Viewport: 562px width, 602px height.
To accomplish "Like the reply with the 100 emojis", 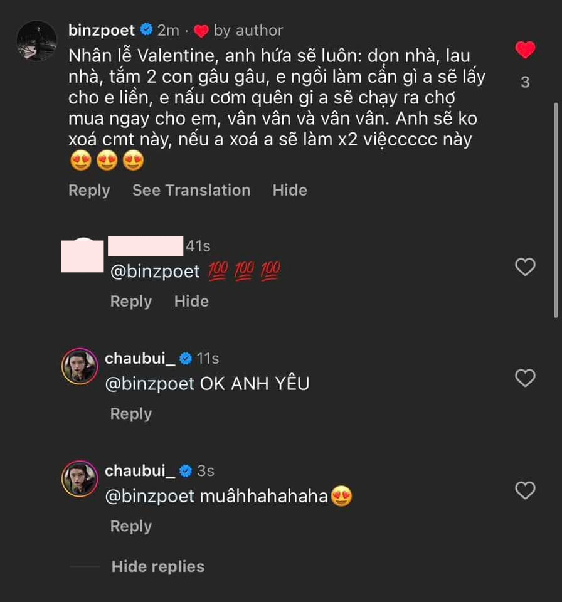I will 525,268.
